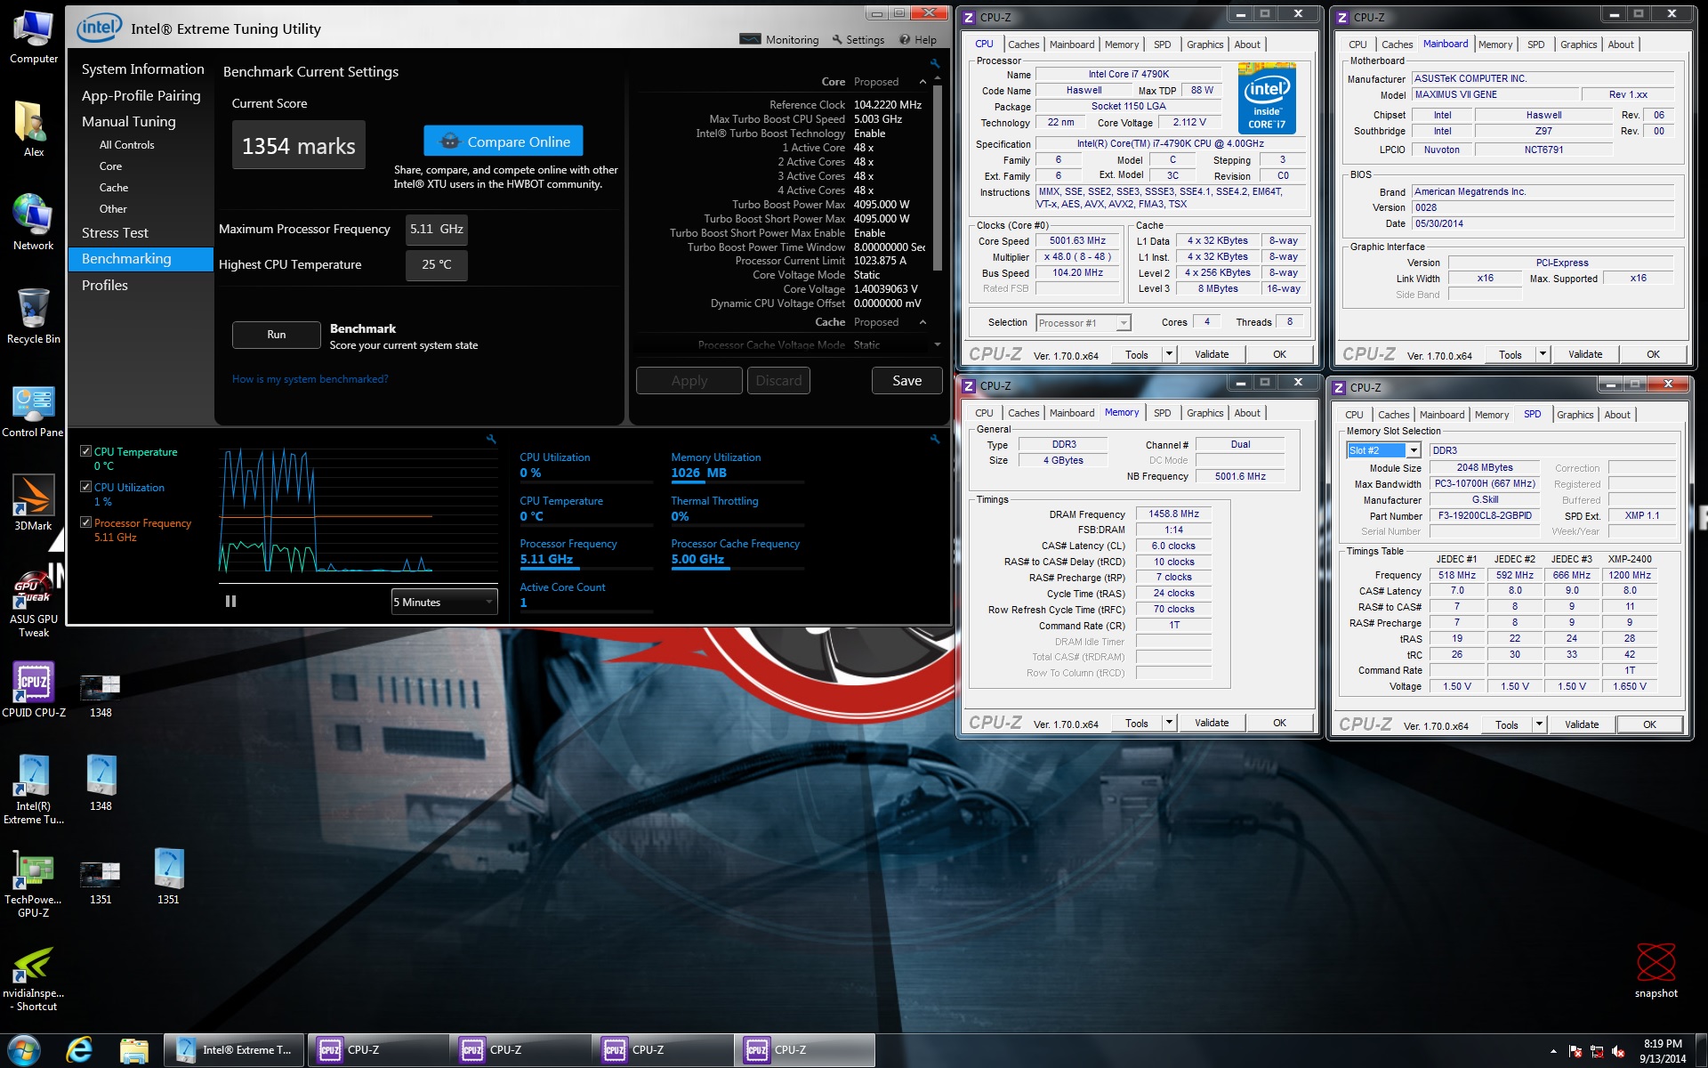Click wrench icon above proposed settings panel
1708x1068 pixels.
pyautogui.click(x=935, y=63)
